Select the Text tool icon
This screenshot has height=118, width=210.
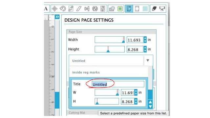point(46,9)
